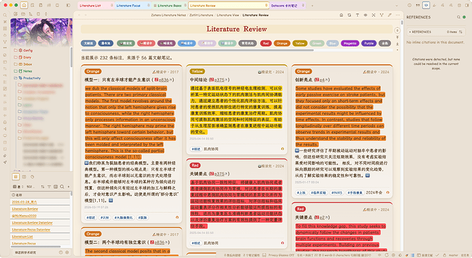Viewport: 472px width, 258px height.
Task: Switch to Literature List tab
Action: point(96,5)
